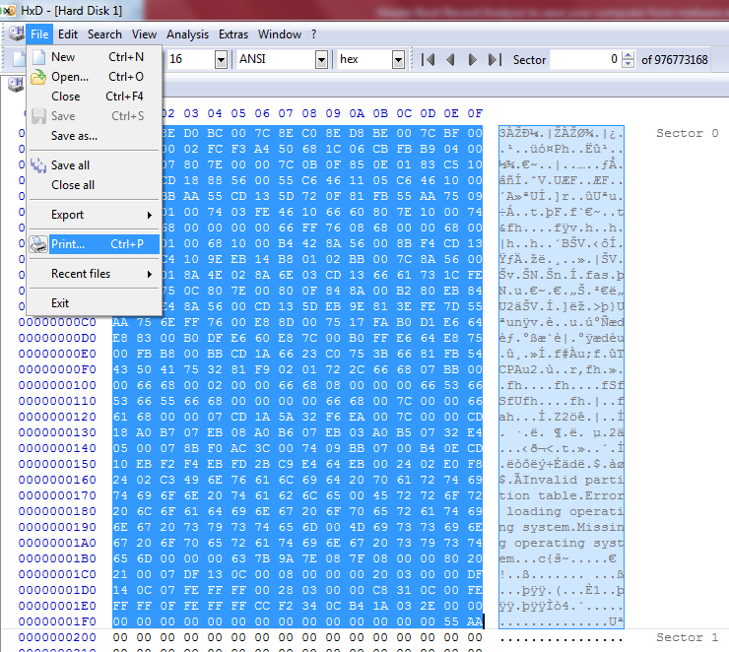Go to the previous sector
The width and height of the screenshot is (729, 652).
click(450, 60)
